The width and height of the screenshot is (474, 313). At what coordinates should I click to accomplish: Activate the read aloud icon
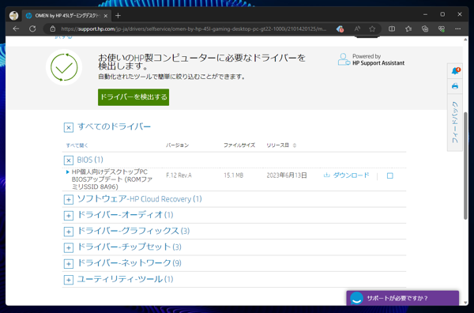[x=357, y=28]
